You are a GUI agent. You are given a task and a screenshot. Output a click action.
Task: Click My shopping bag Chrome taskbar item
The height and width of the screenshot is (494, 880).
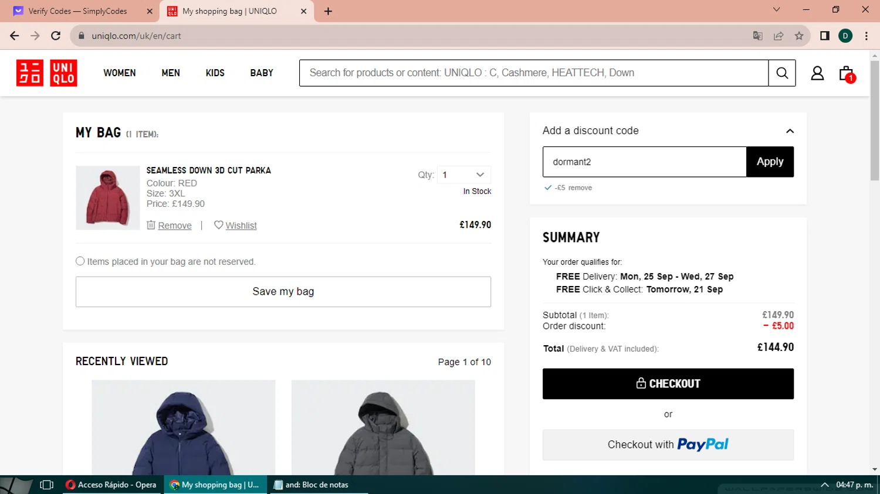click(x=215, y=485)
